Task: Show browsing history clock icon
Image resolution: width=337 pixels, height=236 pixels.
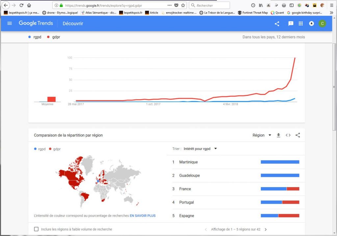Action: coord(253,5)
